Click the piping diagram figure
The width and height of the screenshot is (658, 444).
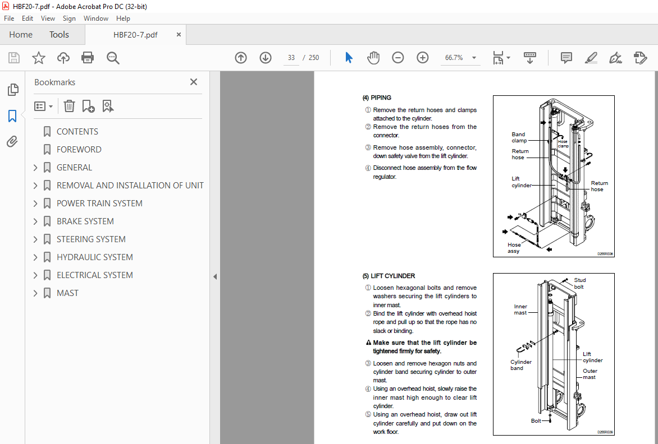coord(554,177)
